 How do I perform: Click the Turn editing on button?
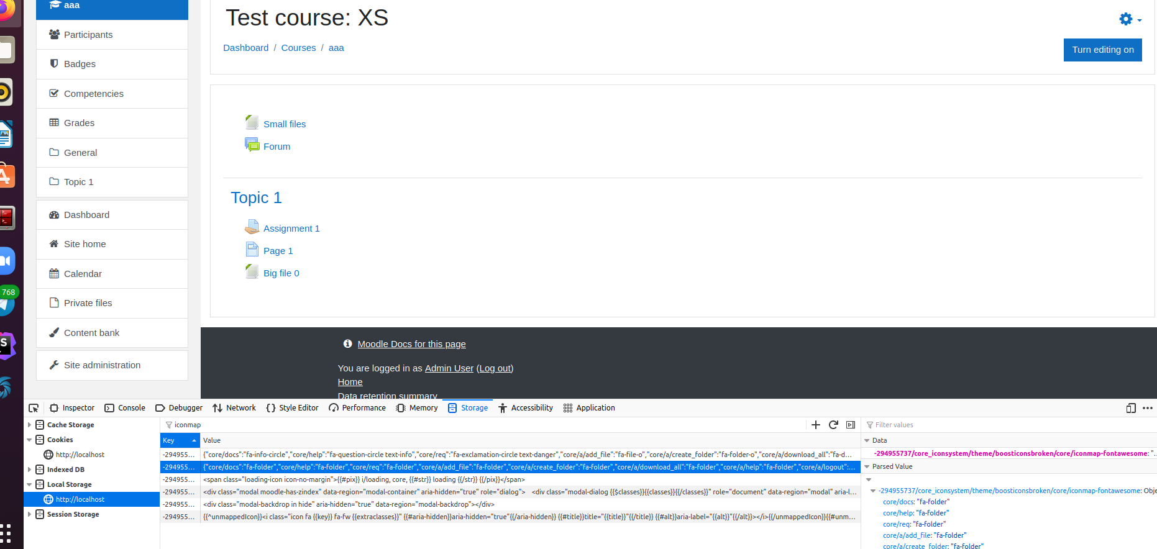(x=1102, y=50)
